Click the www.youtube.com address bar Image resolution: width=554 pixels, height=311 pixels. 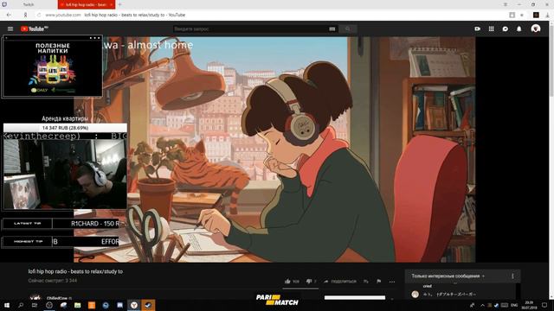point(63,15)
